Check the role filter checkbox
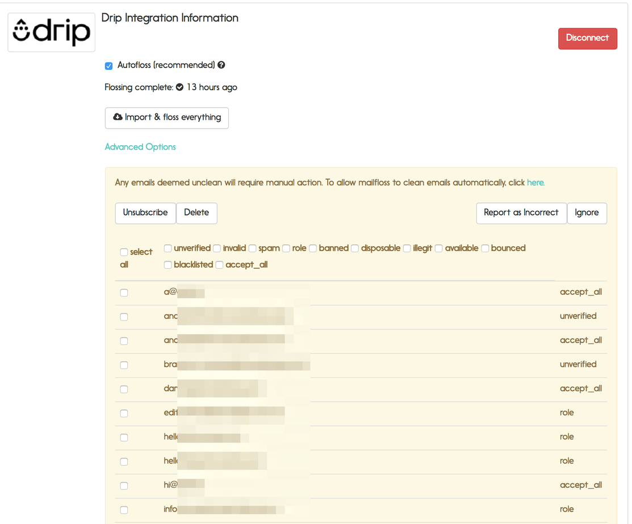This screenshot has width=632, height=524. (286, 248)
